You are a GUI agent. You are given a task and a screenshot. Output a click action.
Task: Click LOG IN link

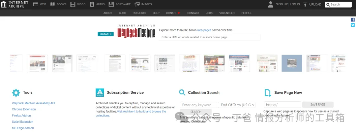pos(295,4)
